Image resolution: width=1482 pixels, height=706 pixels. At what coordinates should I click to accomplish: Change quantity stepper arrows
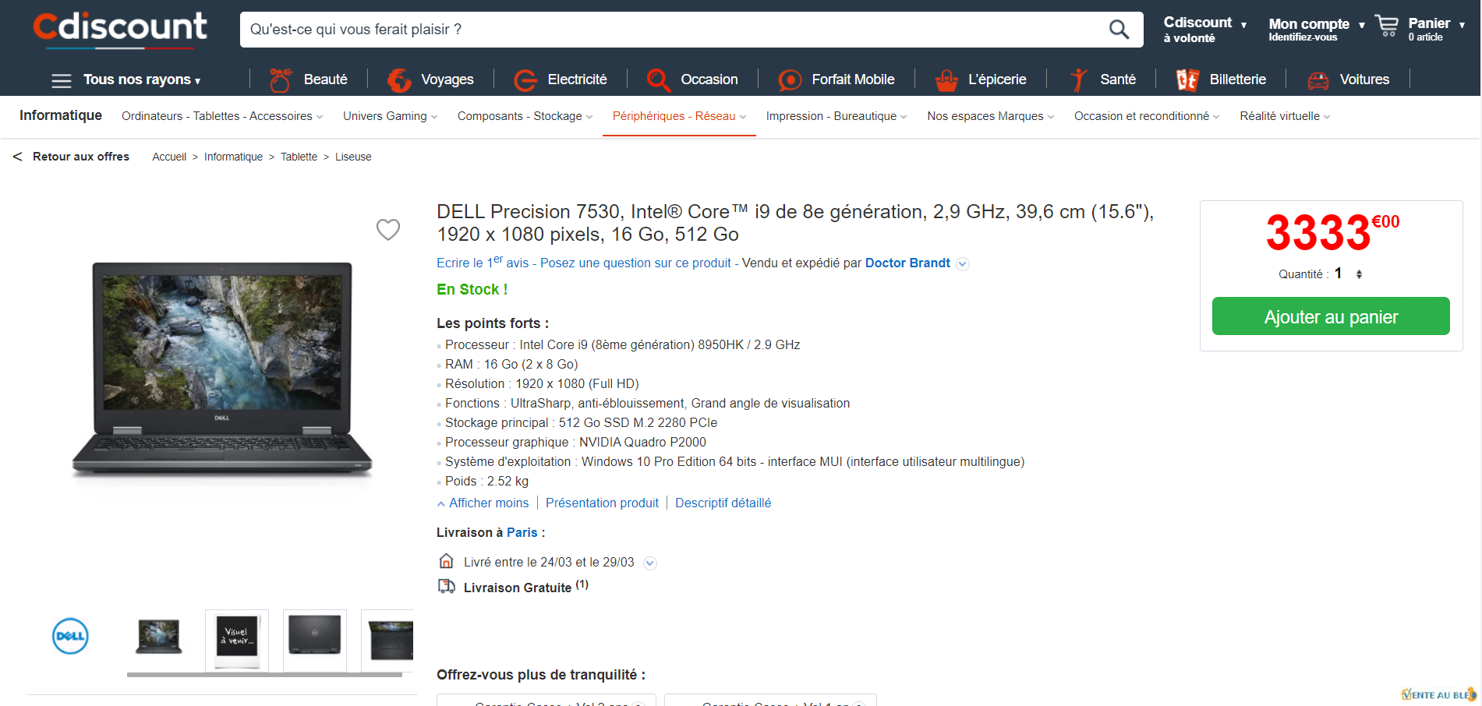1359,274
